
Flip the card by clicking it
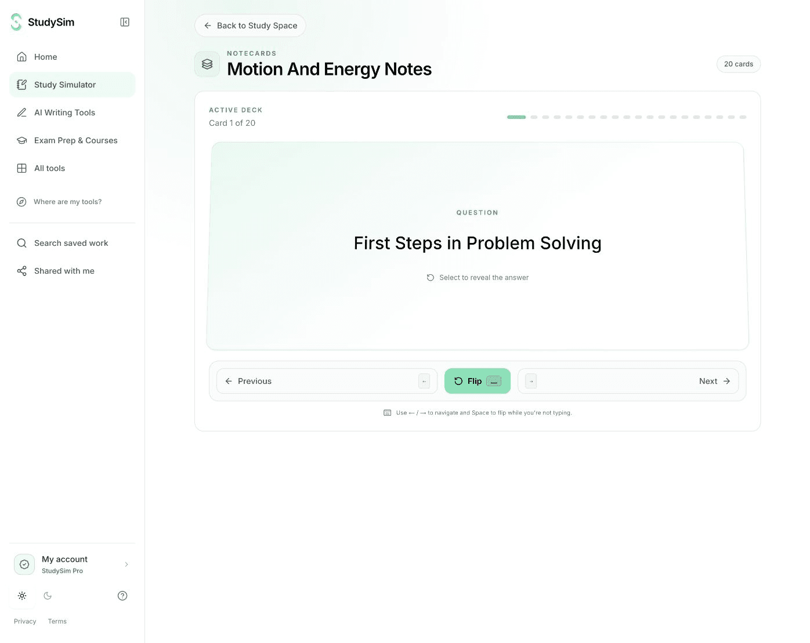pyautogui.click(x=478, y=246)
